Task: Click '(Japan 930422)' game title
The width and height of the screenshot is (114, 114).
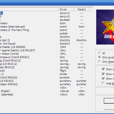Action: click(x=9, y=84)
